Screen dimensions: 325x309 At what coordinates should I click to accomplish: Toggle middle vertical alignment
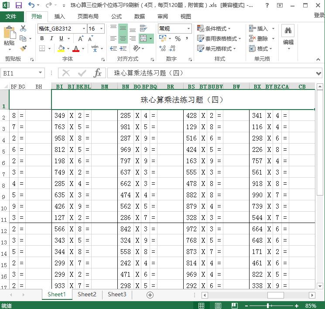pos(123,27)
